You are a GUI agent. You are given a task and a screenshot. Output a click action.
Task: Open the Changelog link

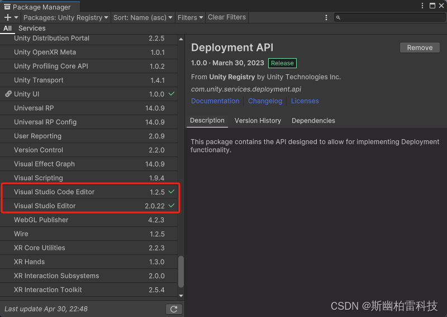point(265,101)
